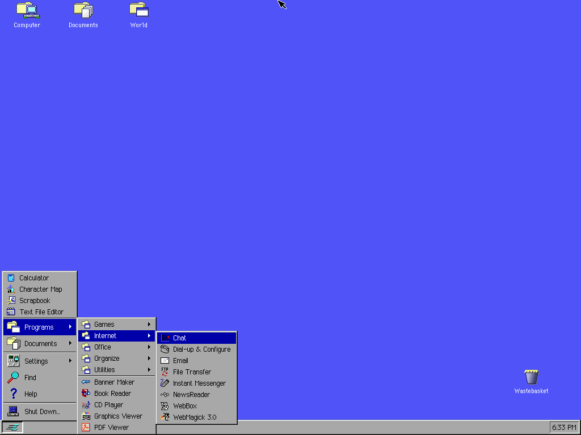
Task: Open the World desktop icon
Action: point(138,14)
